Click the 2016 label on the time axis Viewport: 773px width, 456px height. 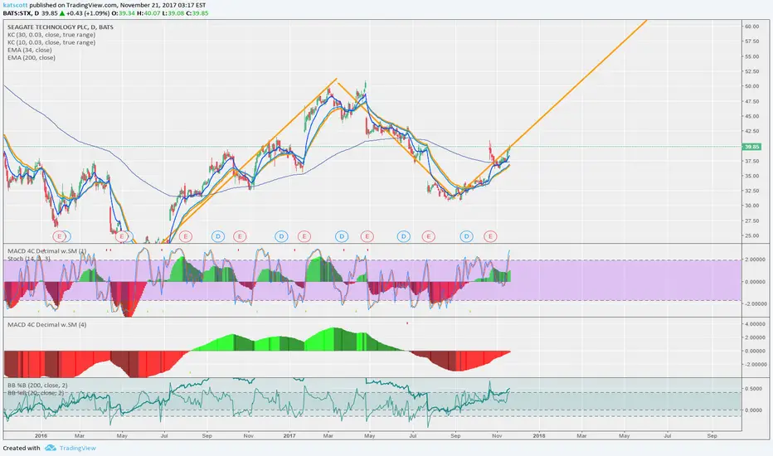coord(41,436)
